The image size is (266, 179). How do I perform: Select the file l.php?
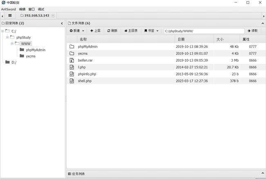pyautogui.click(x=82, y=67)
